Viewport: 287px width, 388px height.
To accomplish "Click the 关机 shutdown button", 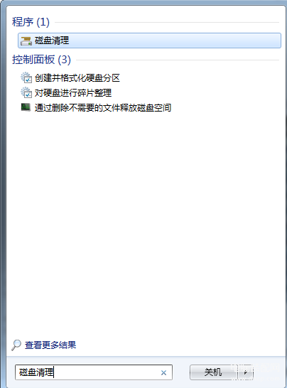I will coord(214,372).
